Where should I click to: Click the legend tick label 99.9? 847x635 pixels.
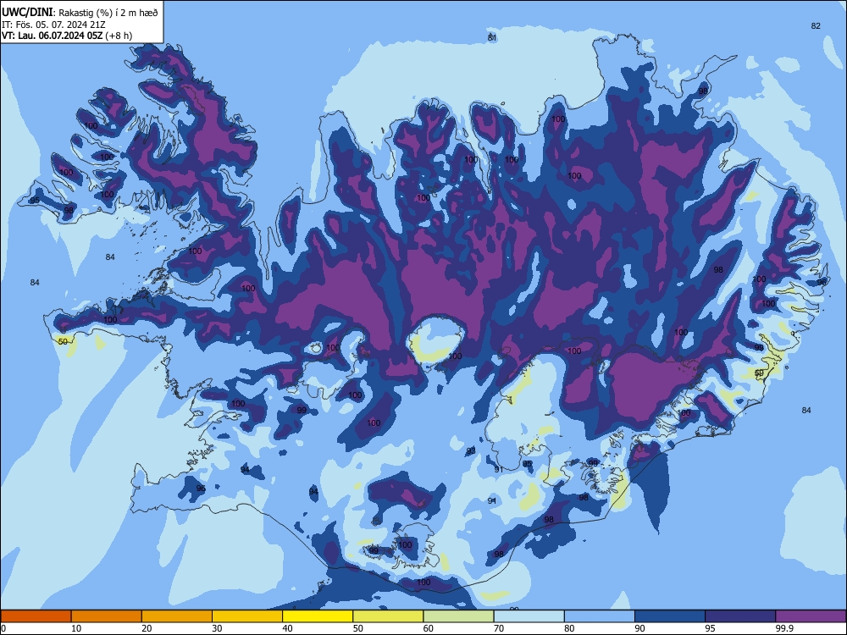tap(784, 628)
